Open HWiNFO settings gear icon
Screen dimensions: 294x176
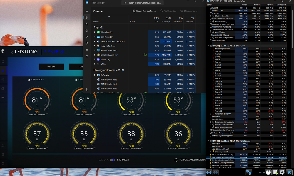pyautogui.click(x=282, y=172)
